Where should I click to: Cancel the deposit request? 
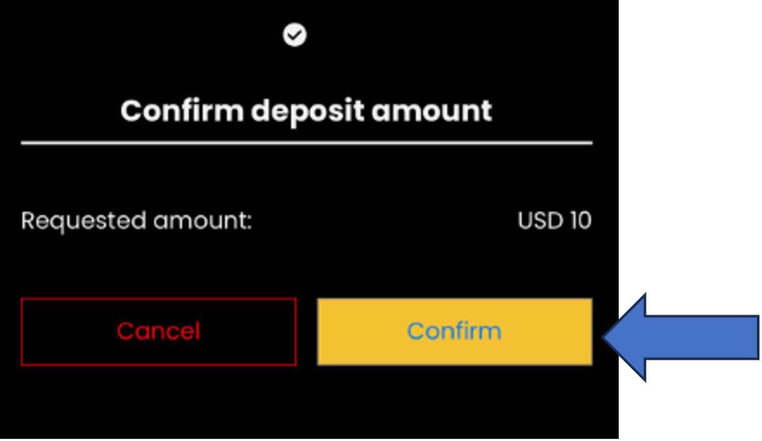[x=158, y=332]
